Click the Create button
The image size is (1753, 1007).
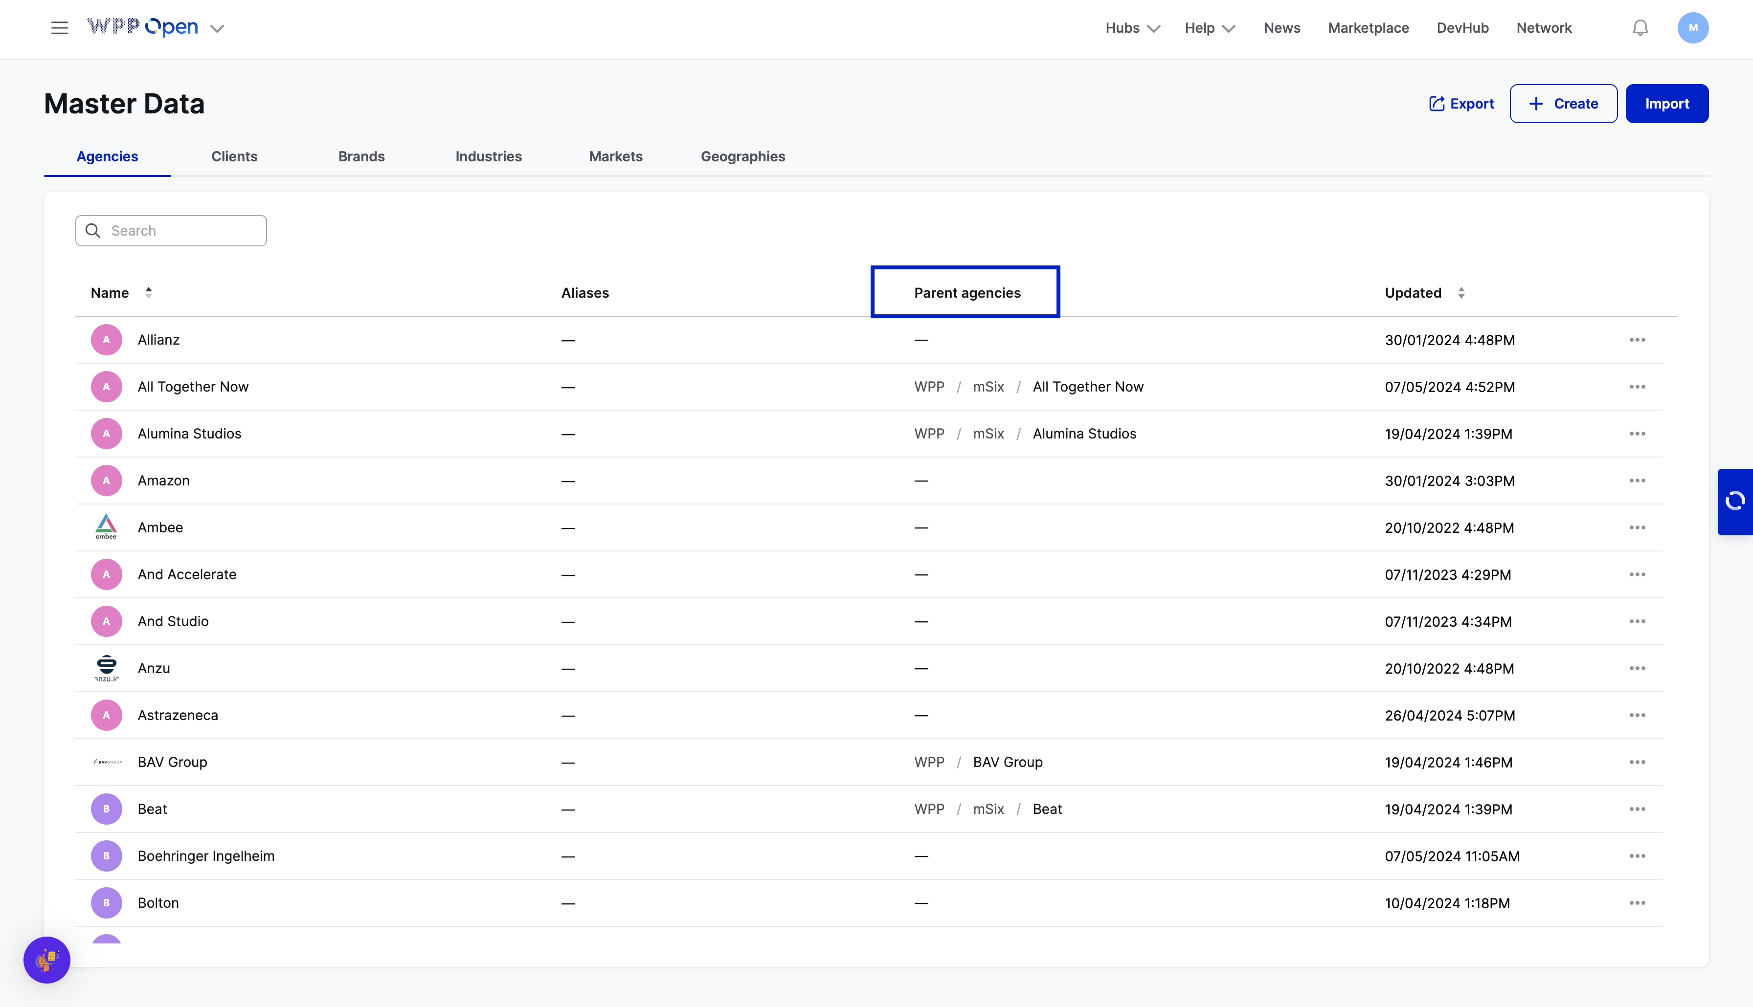pos(1563,104)
